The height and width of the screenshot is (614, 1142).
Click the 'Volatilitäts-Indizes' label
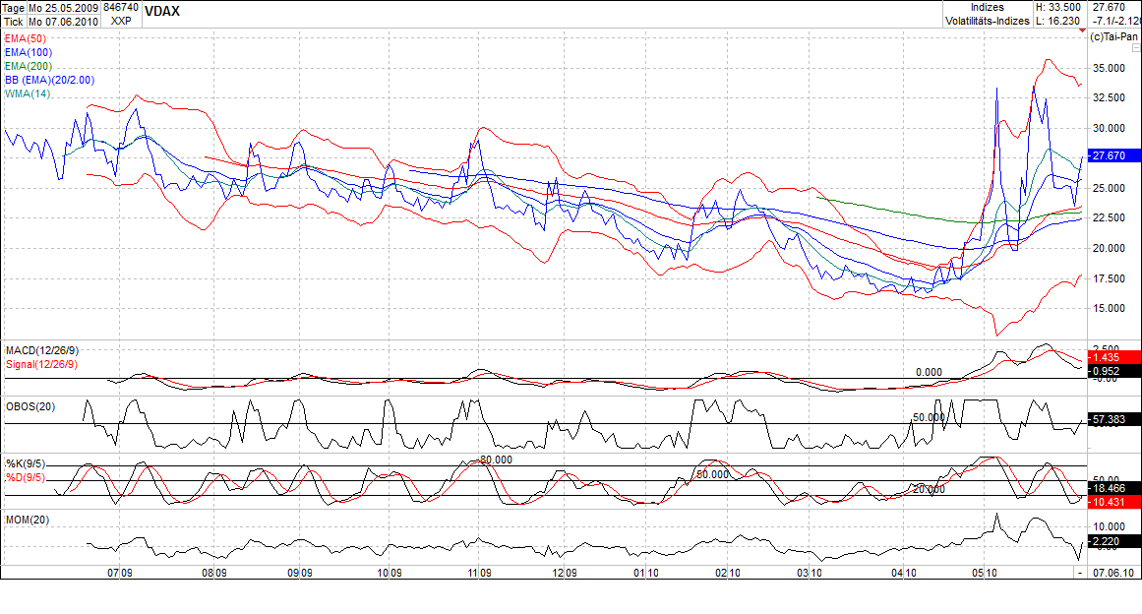tap(987, 21)
